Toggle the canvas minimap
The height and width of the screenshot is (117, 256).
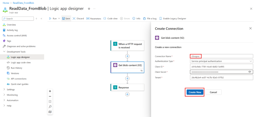click(50, 112)
